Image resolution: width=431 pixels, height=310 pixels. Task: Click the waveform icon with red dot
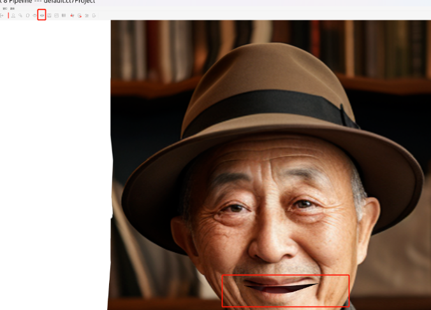[x=72, y=15]
